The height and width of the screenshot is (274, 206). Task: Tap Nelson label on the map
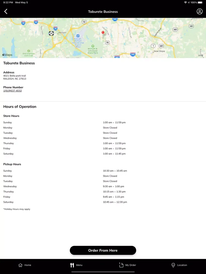[62, 33]
